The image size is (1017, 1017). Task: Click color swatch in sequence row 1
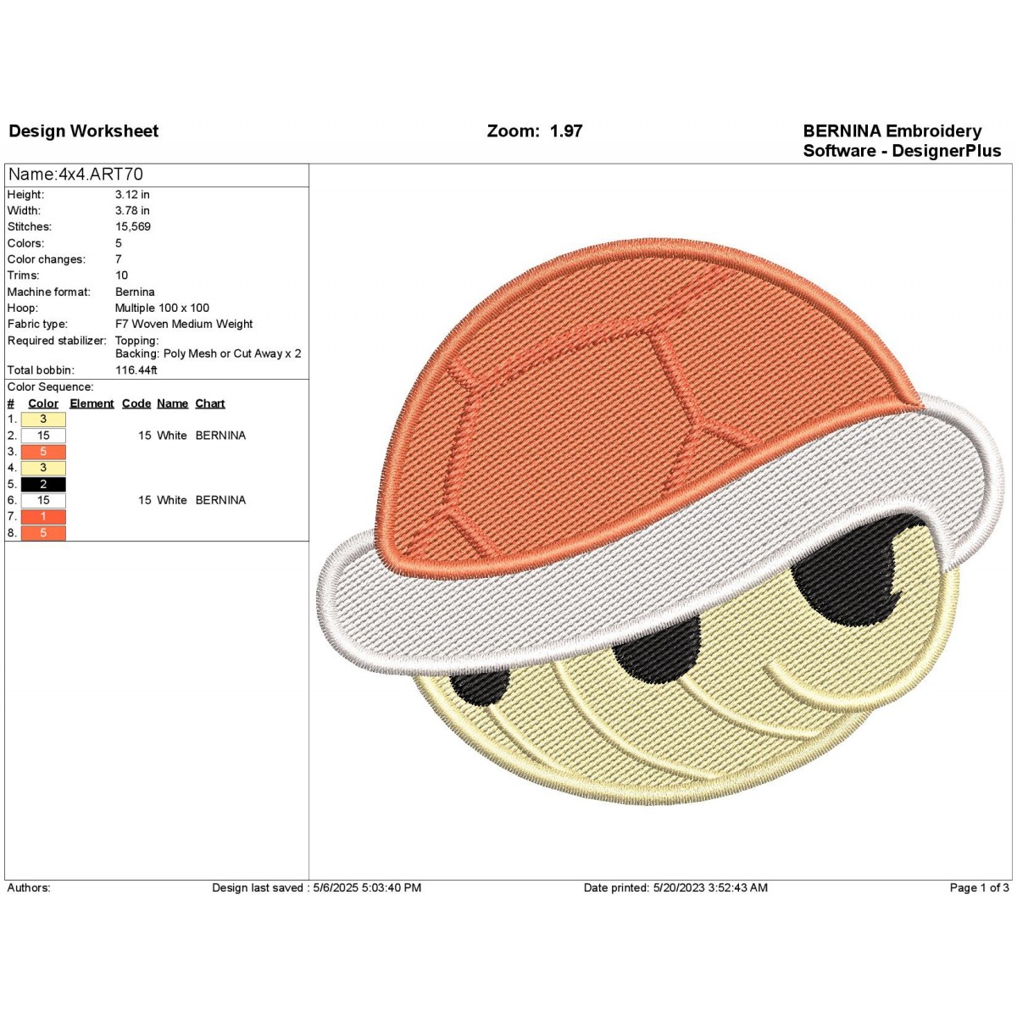[x=43, y=420]
